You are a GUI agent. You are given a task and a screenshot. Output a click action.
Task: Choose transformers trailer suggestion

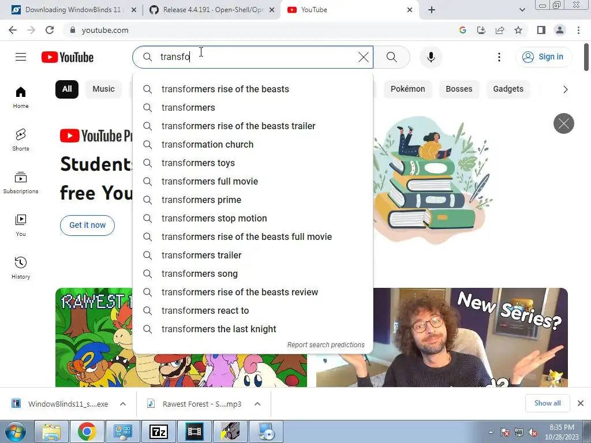(253, 256)
